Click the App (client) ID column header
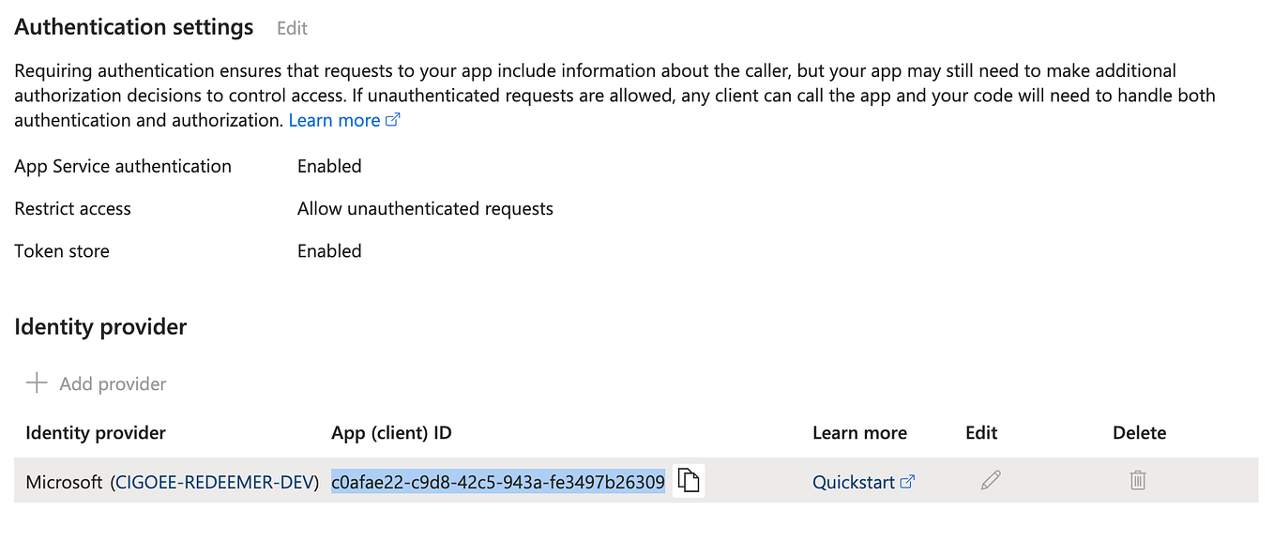This screenshot has height=540, width=1274. point(391,432)
